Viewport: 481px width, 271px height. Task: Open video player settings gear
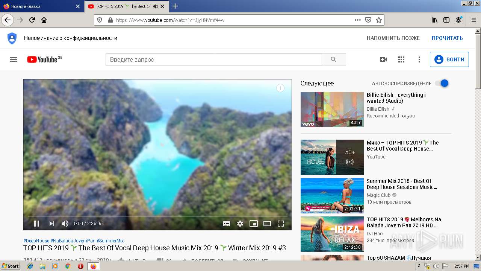240,224
